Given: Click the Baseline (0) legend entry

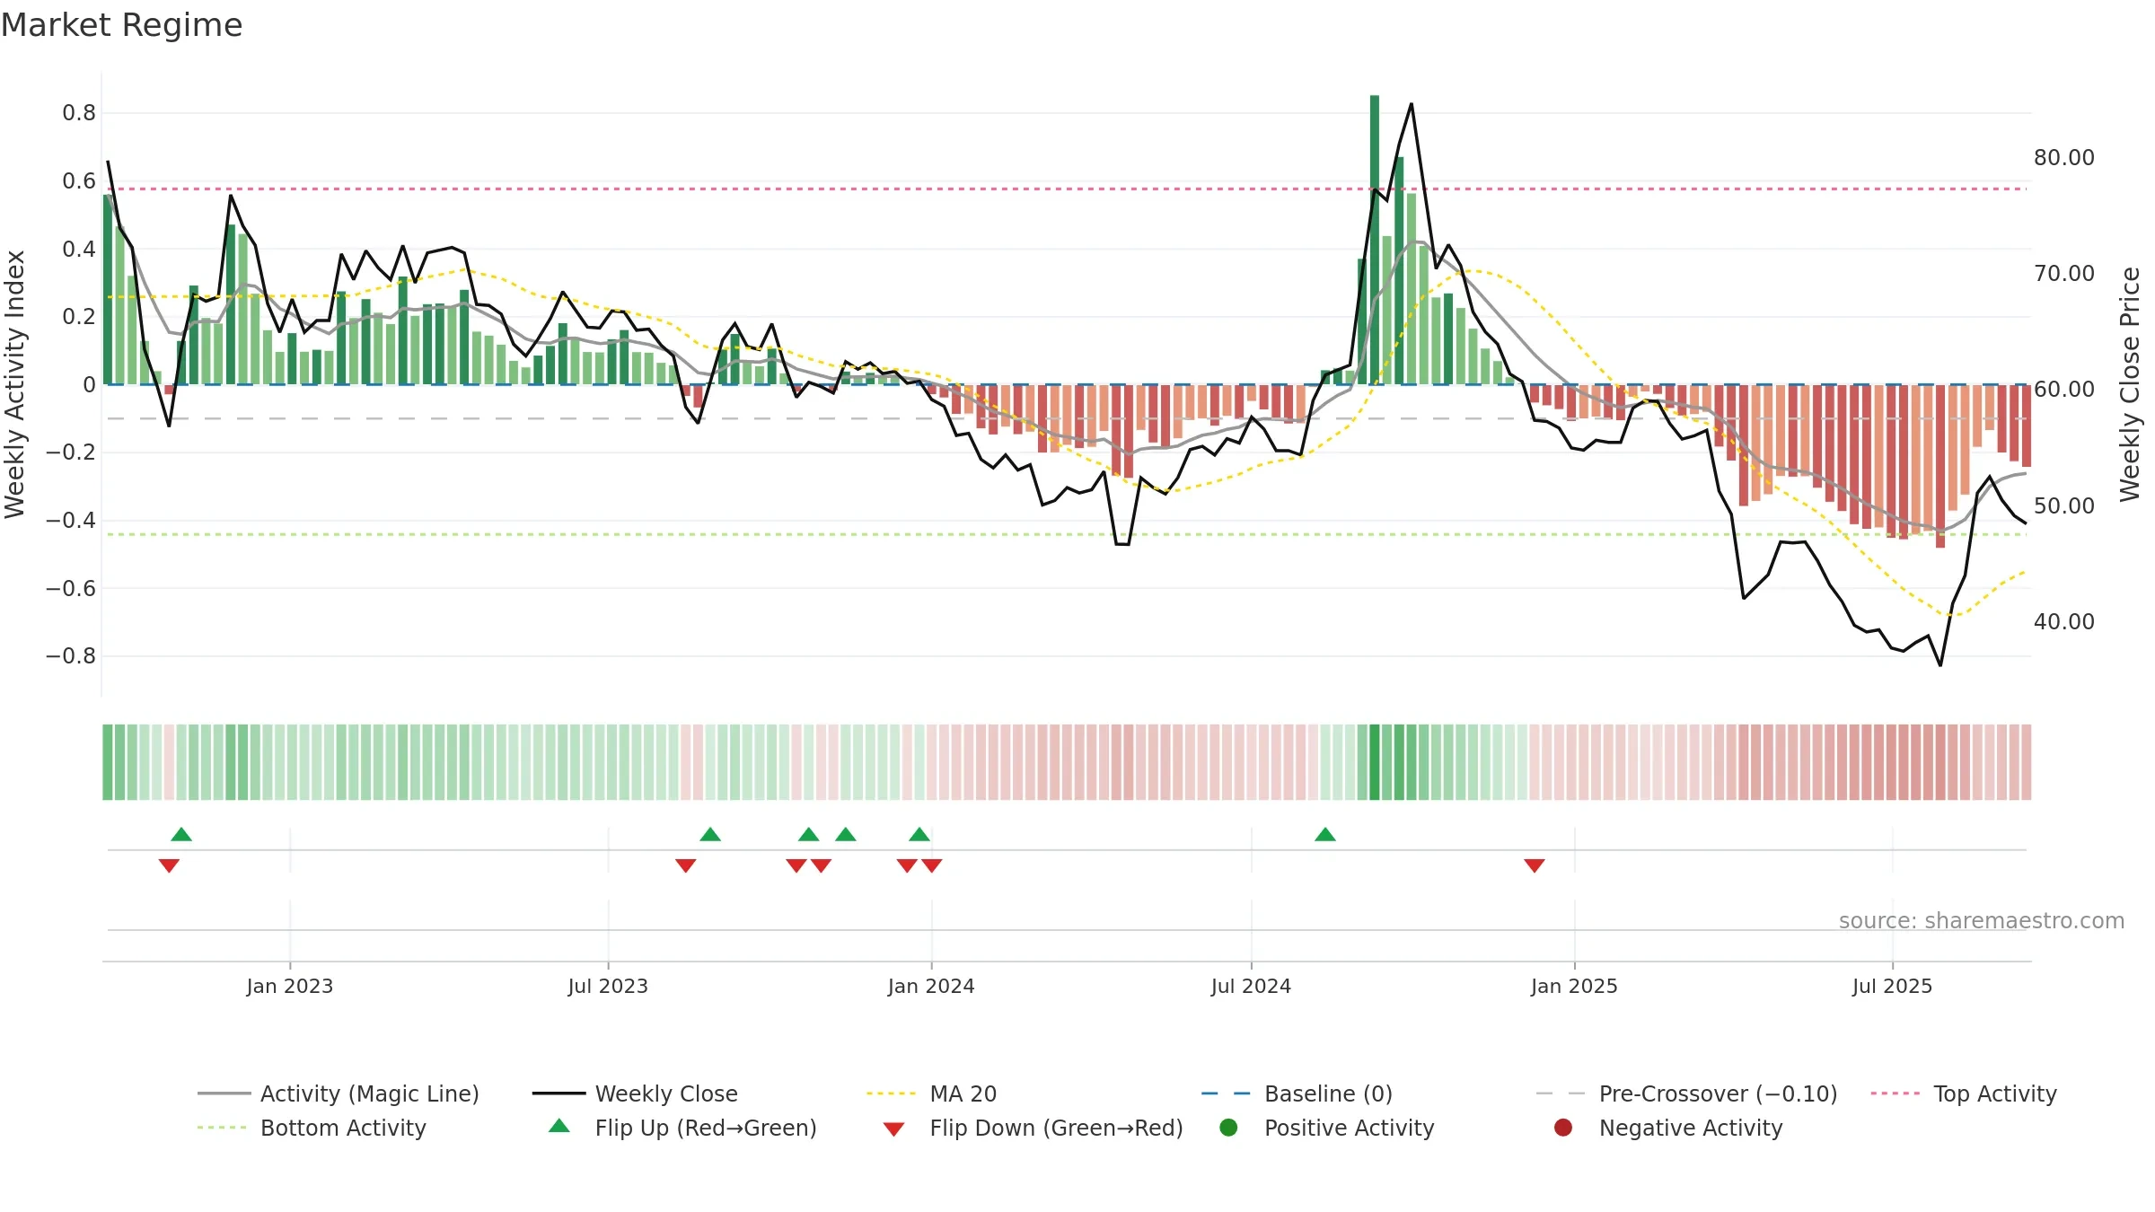Looking at the screenshot, I should click(x=1297, y=1093).
